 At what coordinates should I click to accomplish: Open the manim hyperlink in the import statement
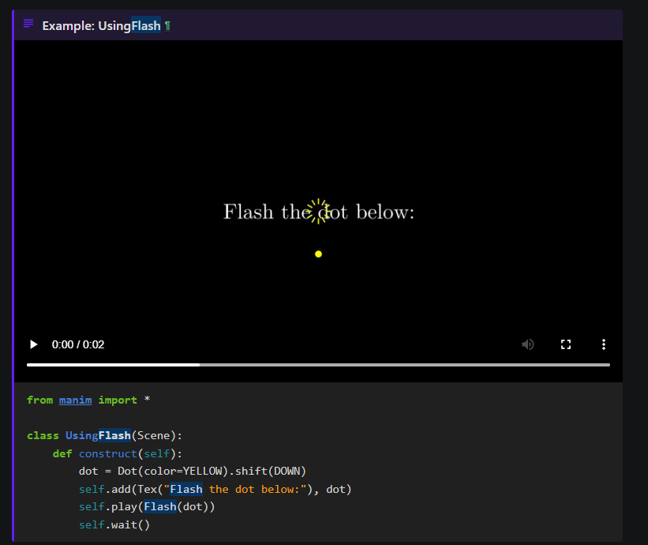(75, 400)
